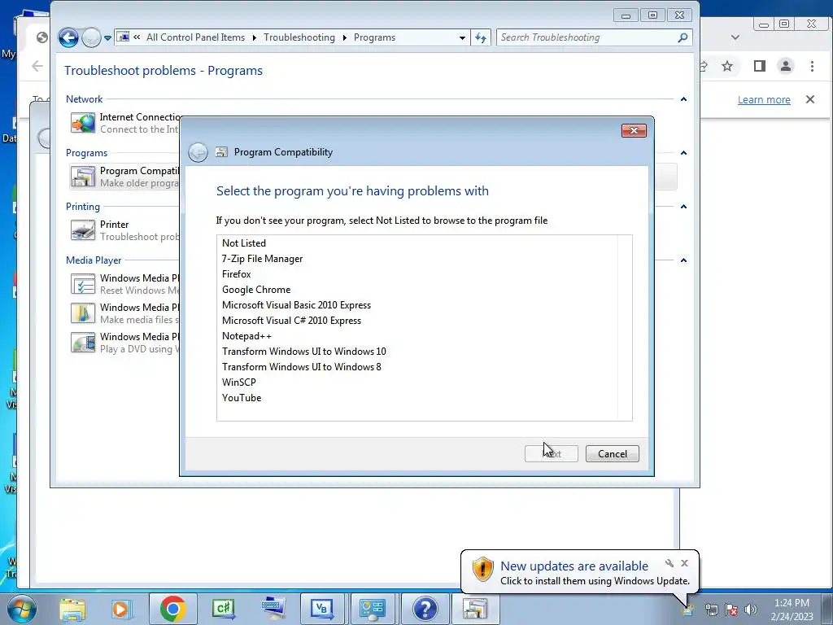Screen dimensions: 833x625
Task: Open Chrome three-dot menu
Action: pos(812,66)
